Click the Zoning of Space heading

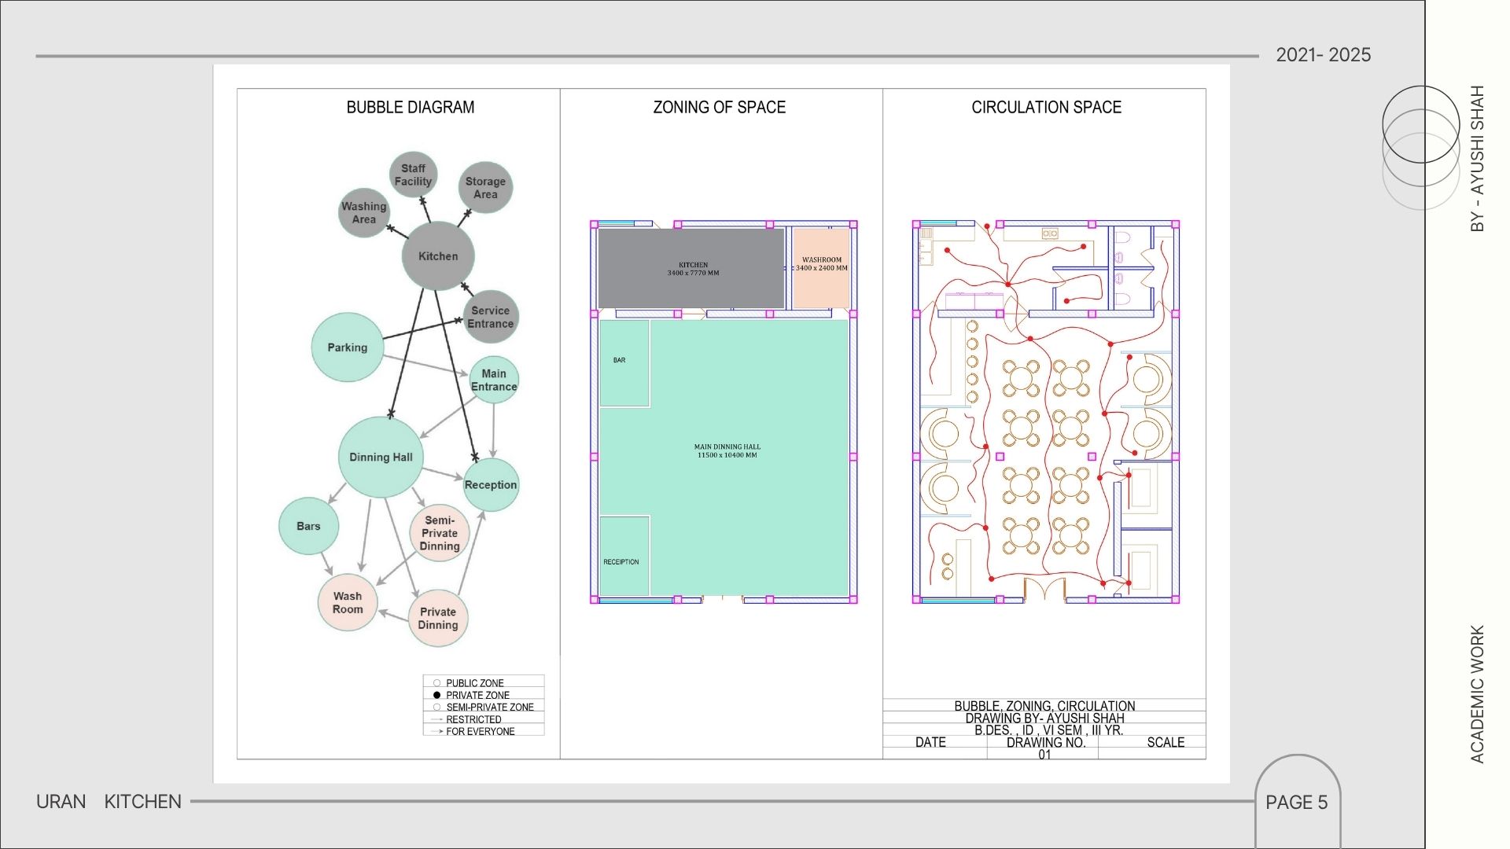coord(719,108)
